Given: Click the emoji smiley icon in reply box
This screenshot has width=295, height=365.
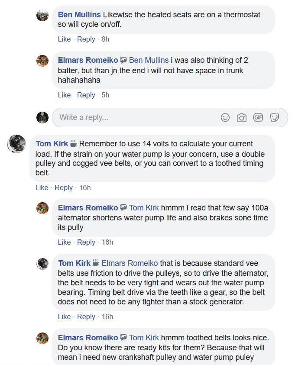Looking at the screenshot, I should point(225,117).
